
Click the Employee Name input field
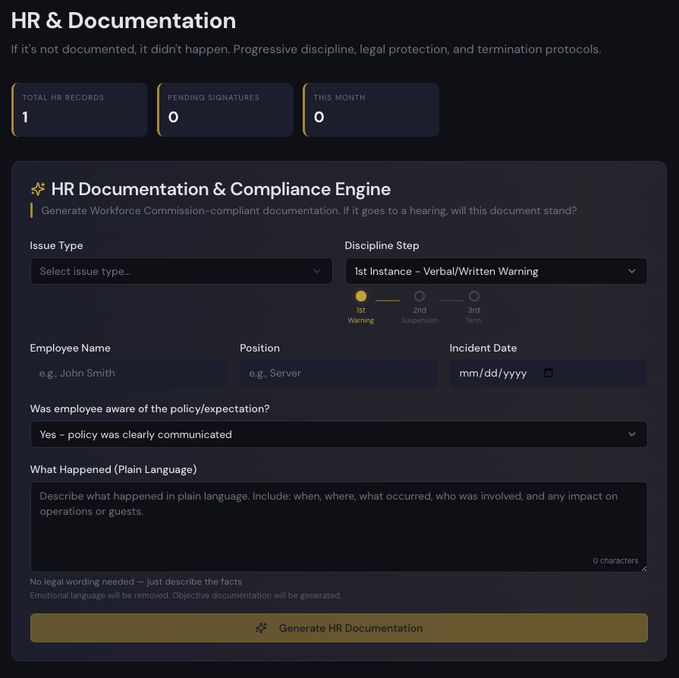click(129, 374)
